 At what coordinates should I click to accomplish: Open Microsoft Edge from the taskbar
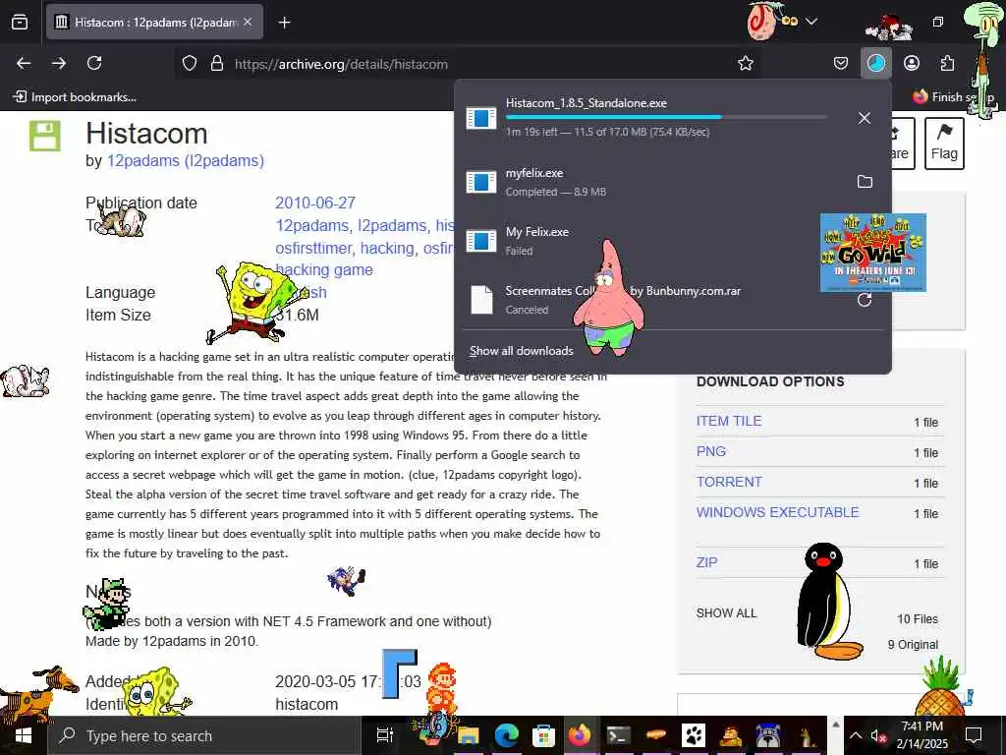[x=506, y=735]
